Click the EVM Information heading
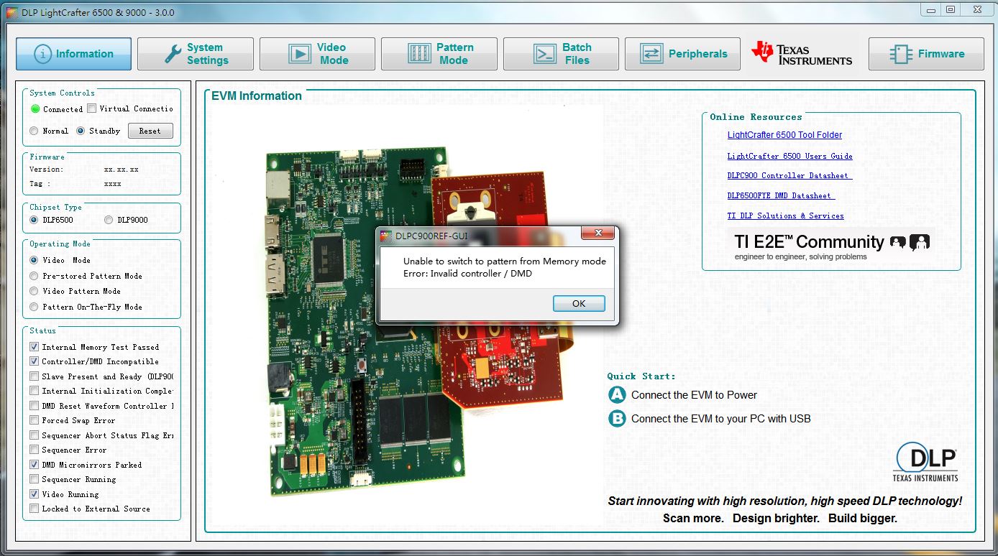The width and height of the screenshot is (998, 556). (256, 96)
